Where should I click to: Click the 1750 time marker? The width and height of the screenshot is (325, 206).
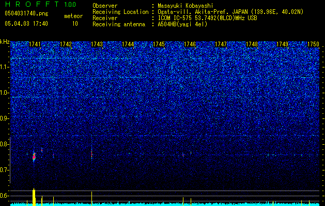pyautogui.click(x=313, y=44)
